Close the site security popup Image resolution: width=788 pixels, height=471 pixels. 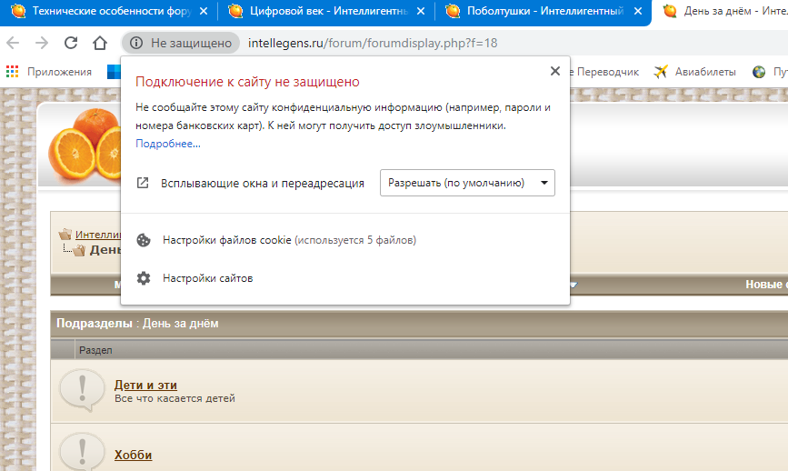555,71
